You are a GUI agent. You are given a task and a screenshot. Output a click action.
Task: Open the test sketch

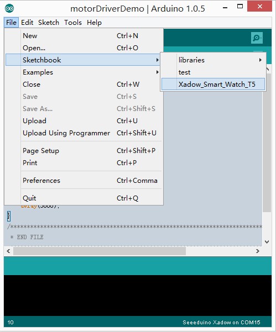(x=213, y=72)
